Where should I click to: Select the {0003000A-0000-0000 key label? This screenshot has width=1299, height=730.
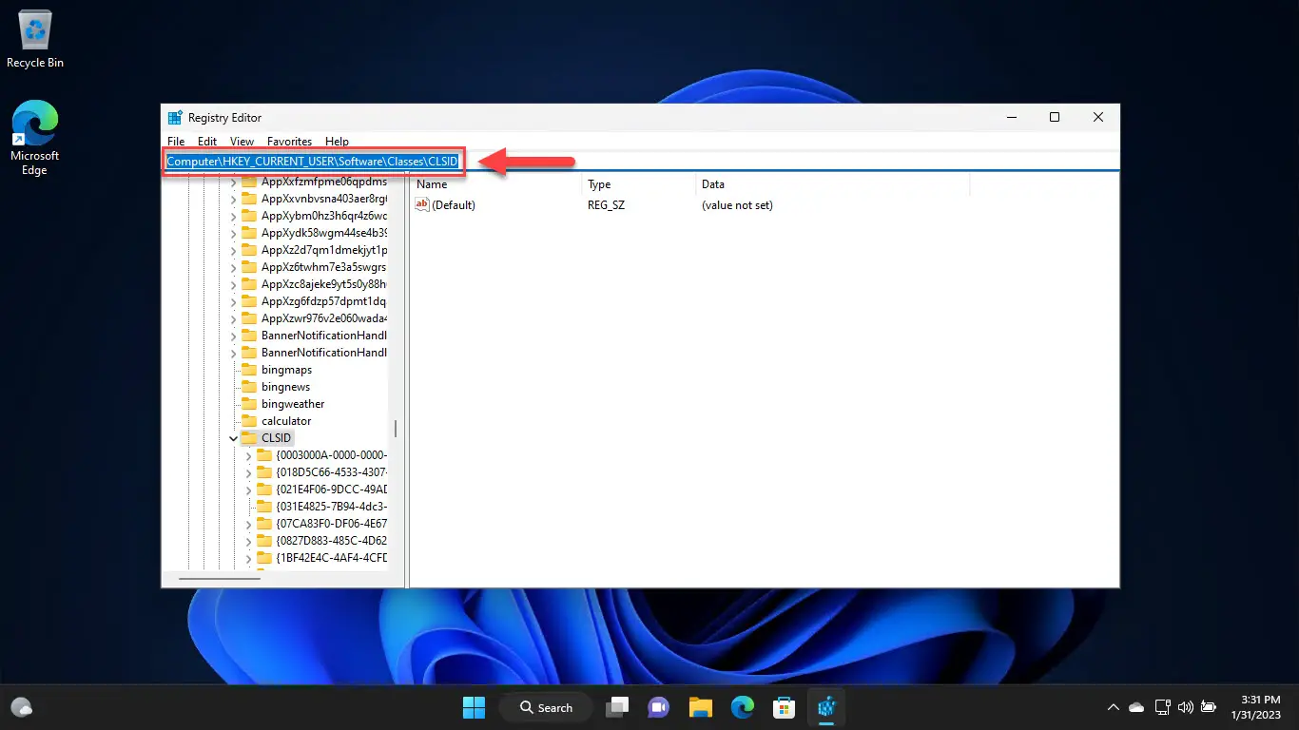pos(331,455)
